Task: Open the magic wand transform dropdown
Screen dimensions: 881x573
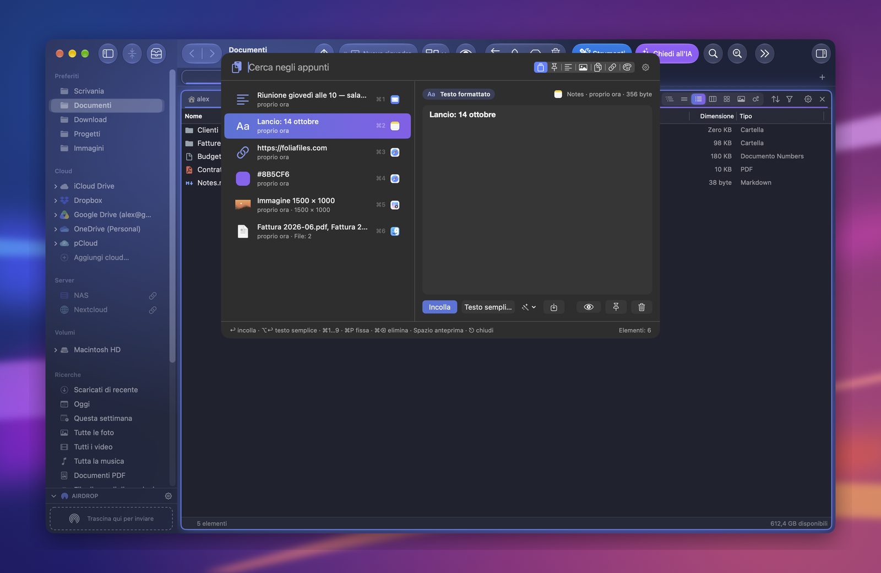Action: click(529, 307)
